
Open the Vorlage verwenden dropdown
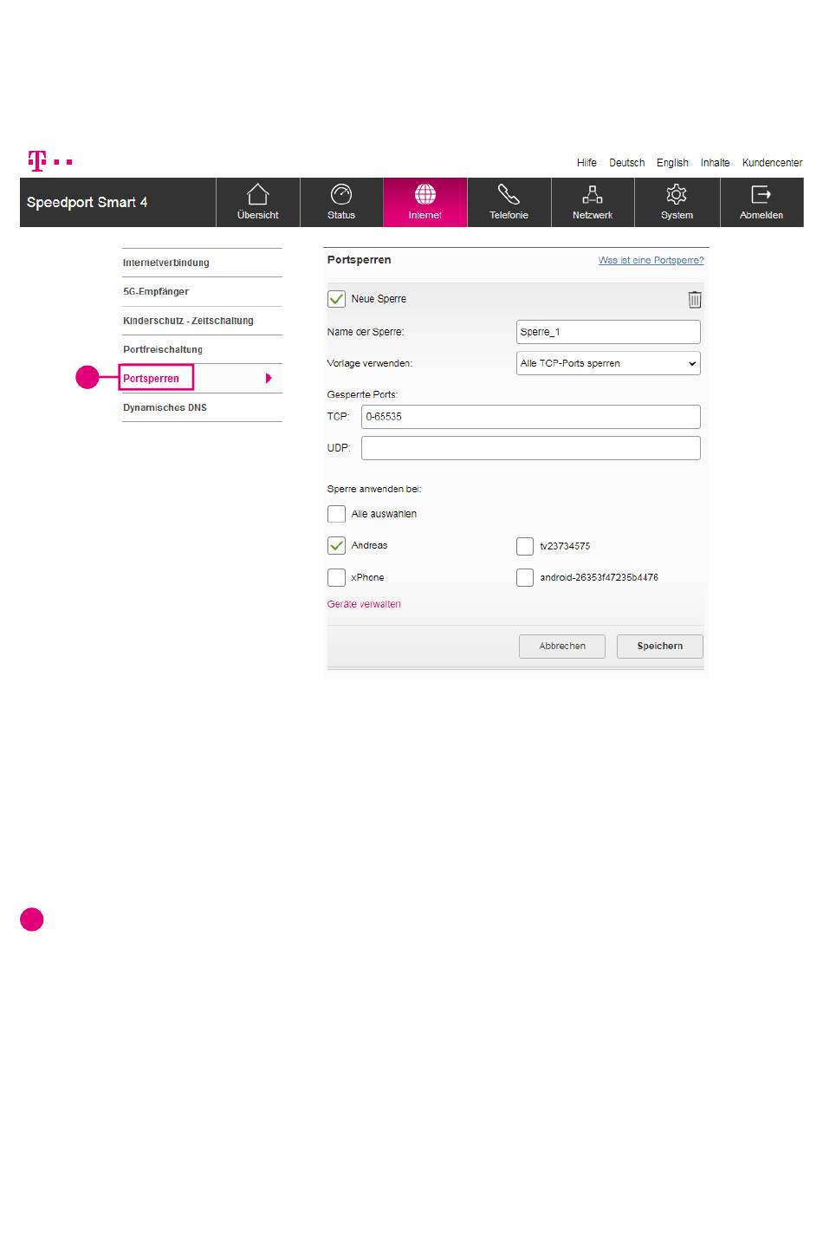[608, 363]
